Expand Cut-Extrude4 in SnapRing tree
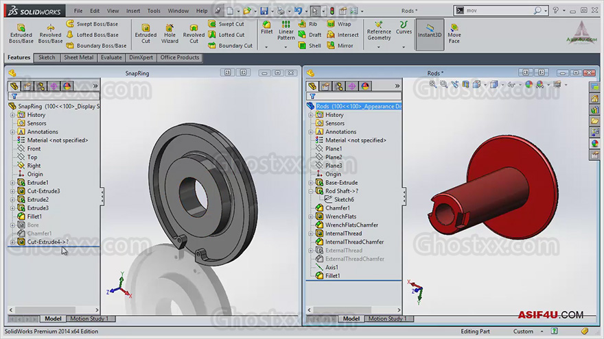Image resolution: width=604 pixels, height=339 pixels. point(12,242)
